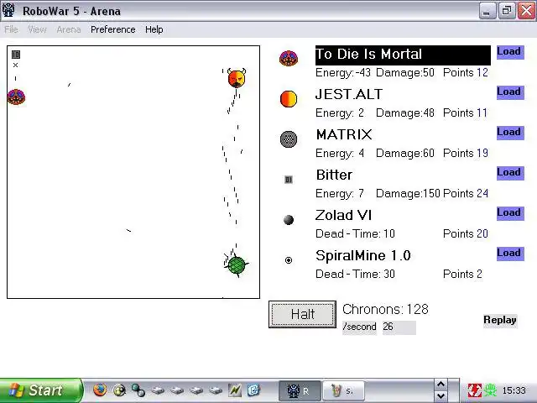Click the network spheres quick launch icon
The height and width of the screenshot is (403, 537).
[138, 390]
